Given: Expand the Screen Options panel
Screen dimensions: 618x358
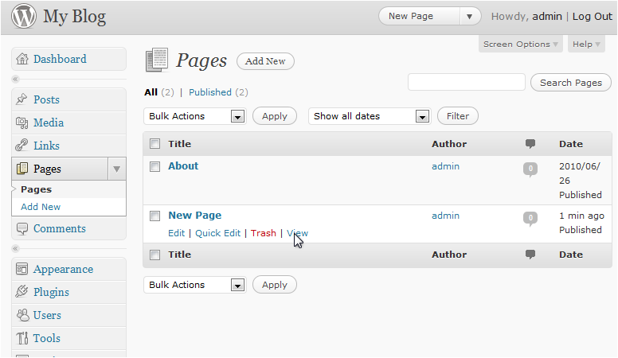Looking at the screenshot, I should (x=520, y=44).
